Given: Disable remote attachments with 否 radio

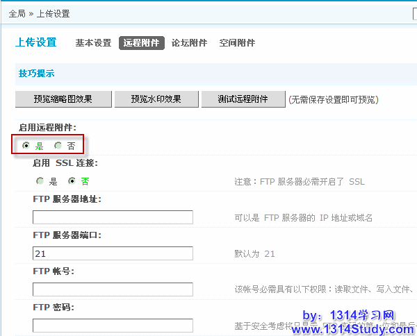Looking at the screenshot, I should (x=58, y=146).
